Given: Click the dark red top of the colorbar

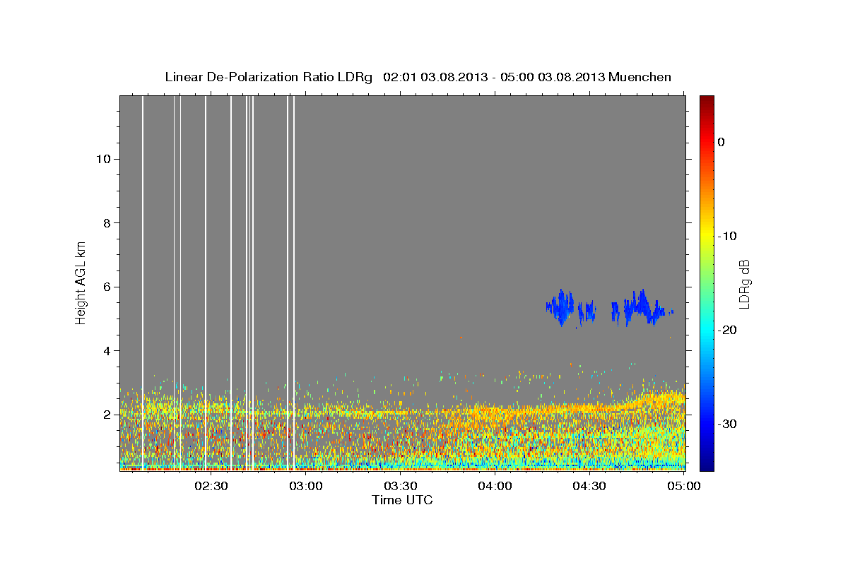Looking at the screenshot, I should tap(707, 102).
